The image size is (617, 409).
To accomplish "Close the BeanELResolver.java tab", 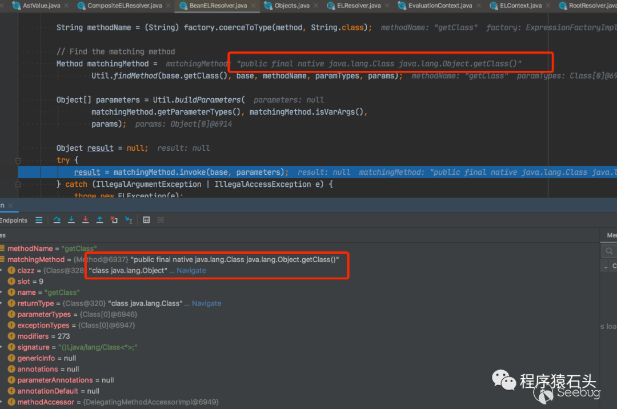I will (253, 6).
